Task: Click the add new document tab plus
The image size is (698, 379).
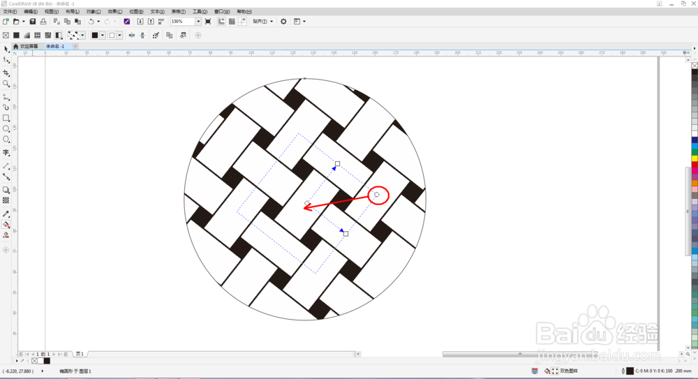Action: point(75,46)
